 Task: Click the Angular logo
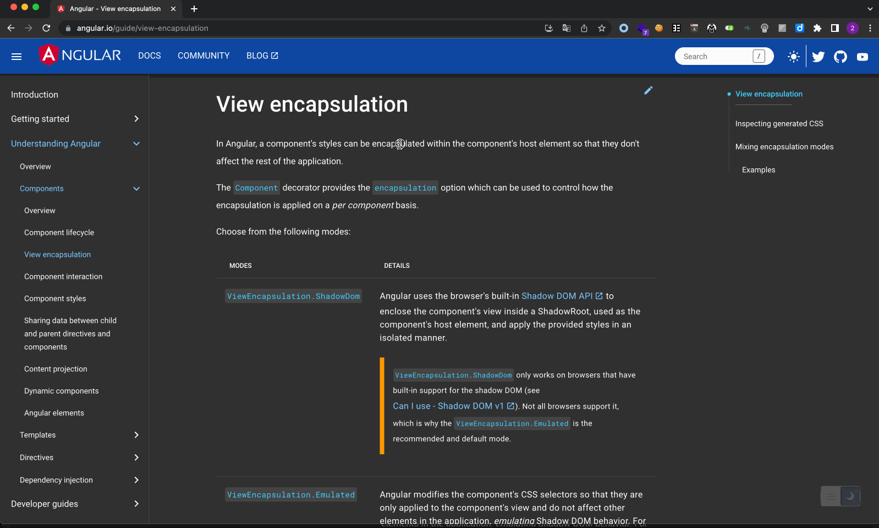point(80,55)
